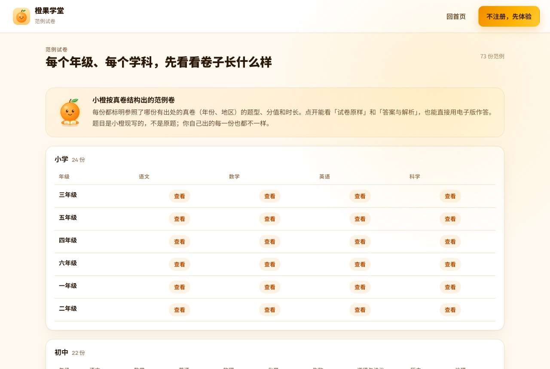Click the 小橙按真卷结构出的范例卷 heading
550x369 pixels.
[134, 100]
